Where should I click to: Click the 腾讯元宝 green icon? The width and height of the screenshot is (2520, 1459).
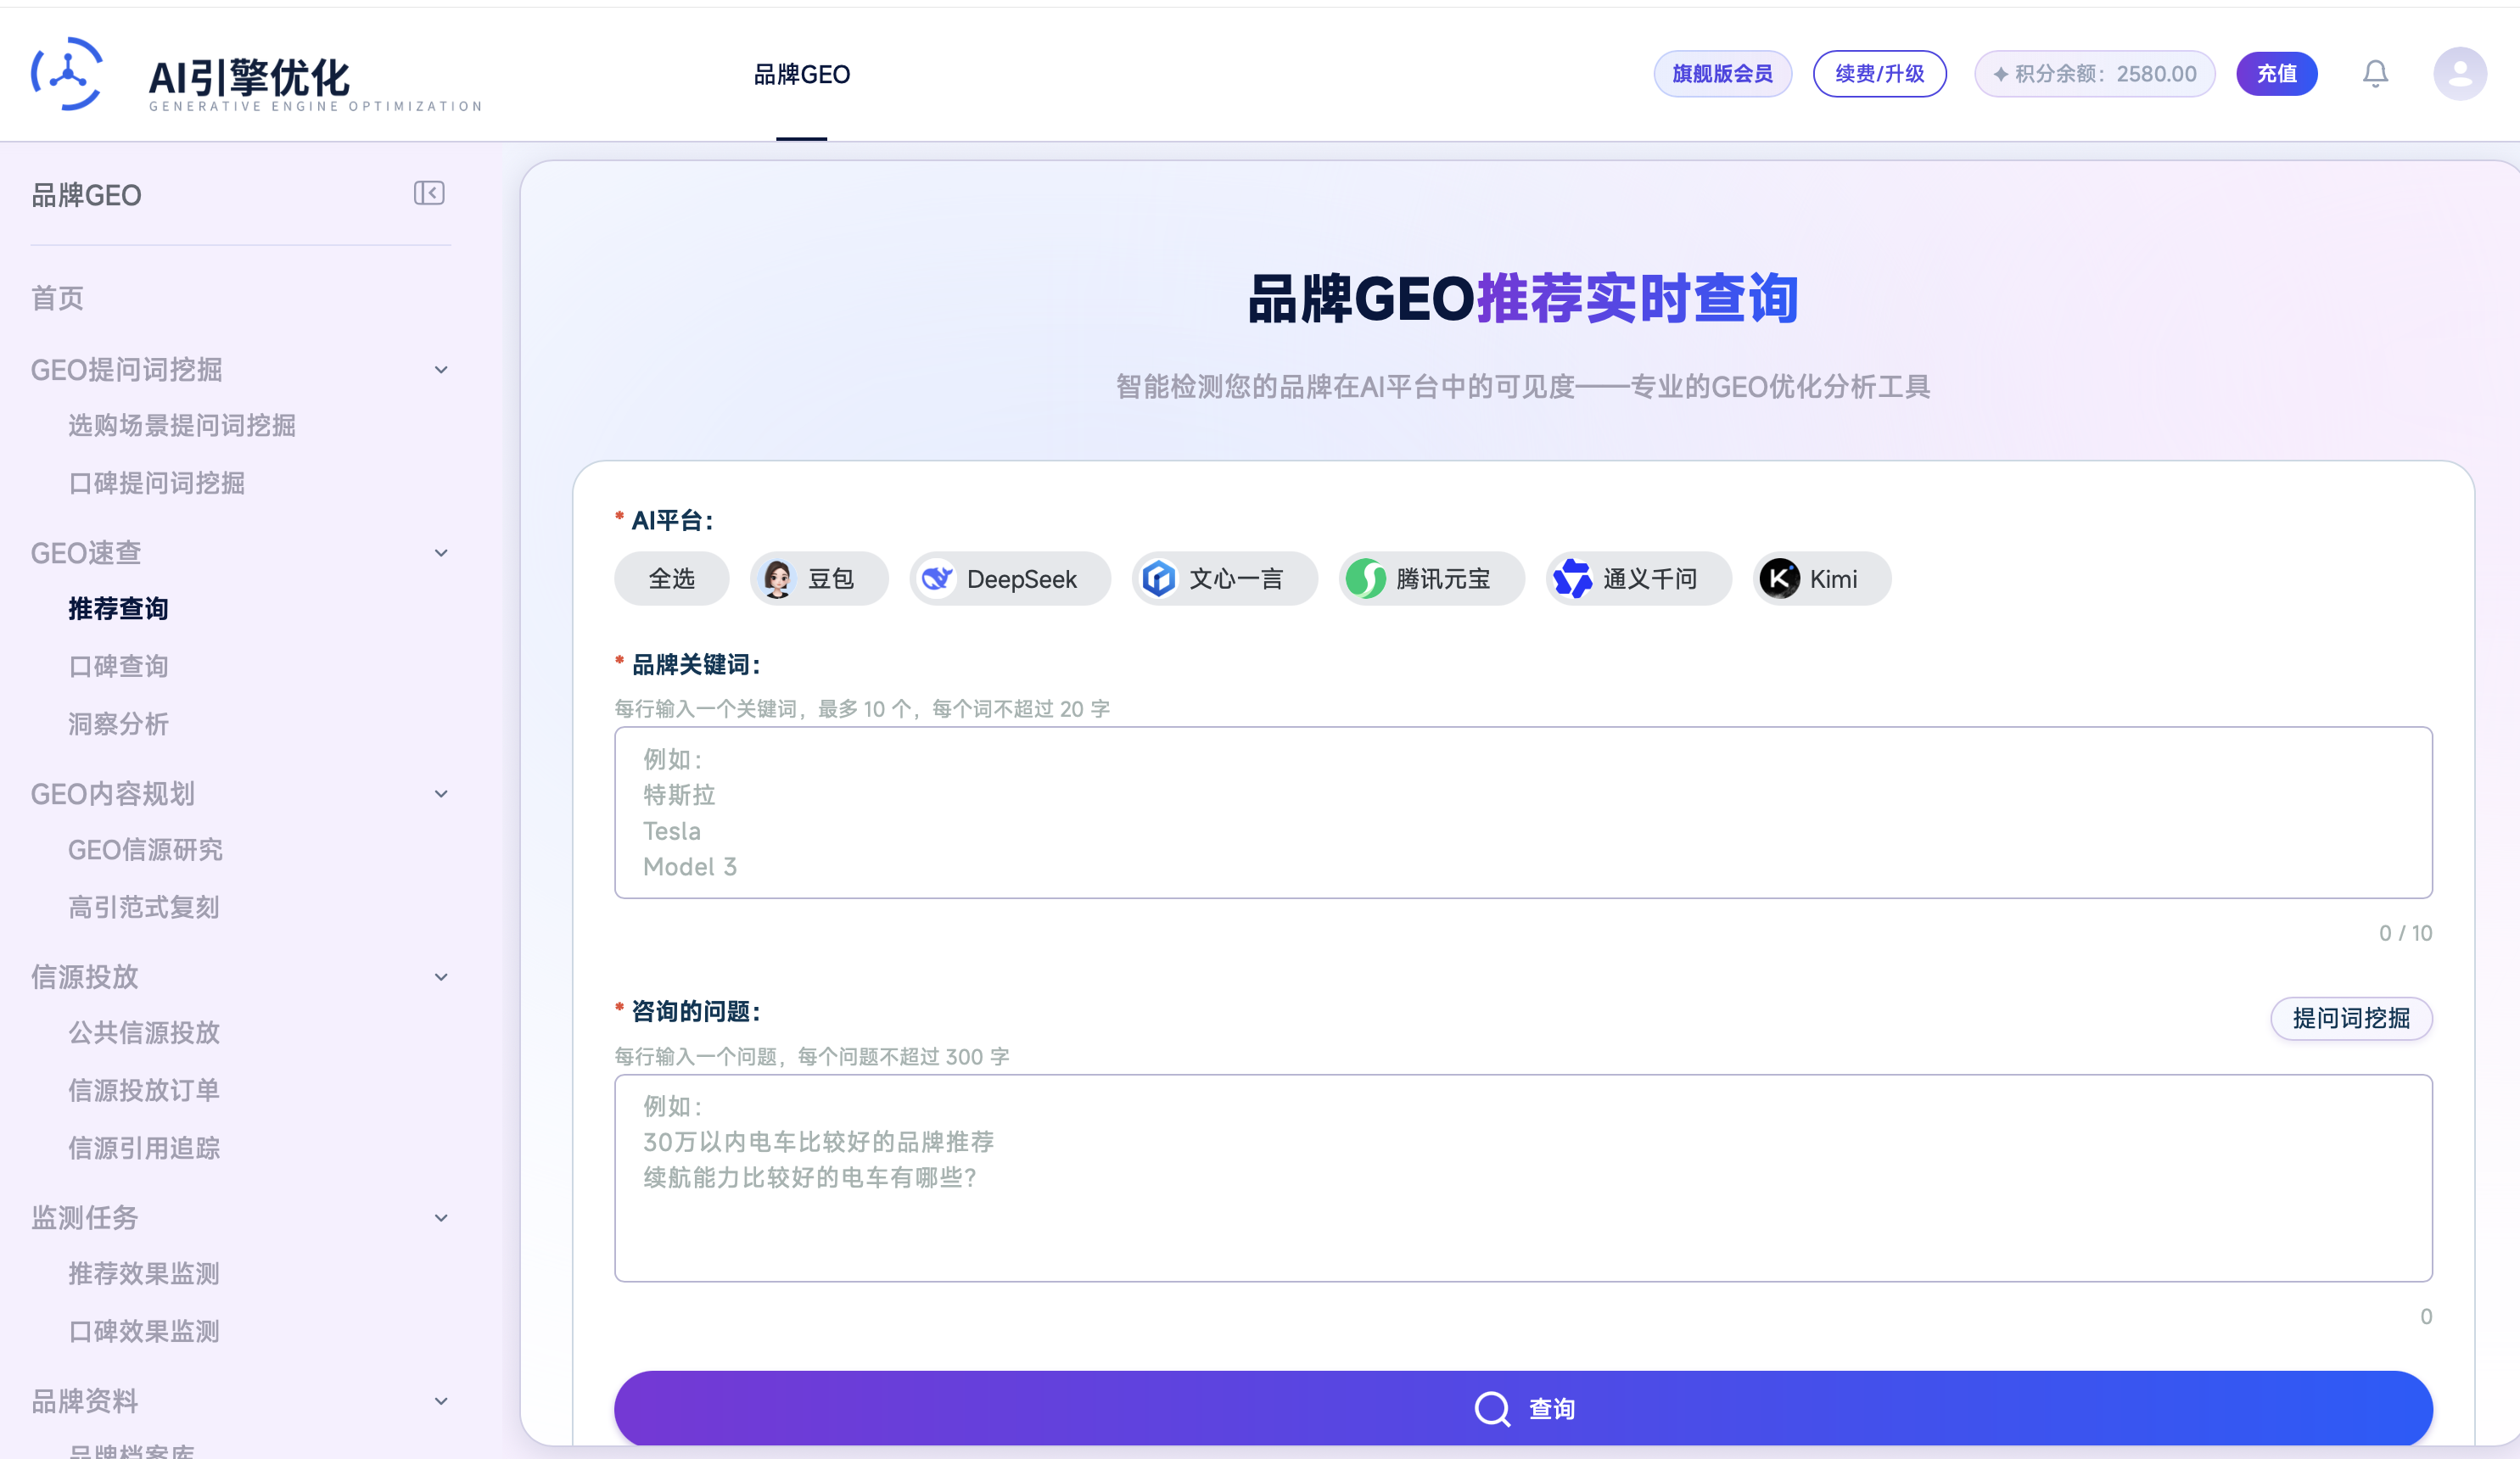1365,579
